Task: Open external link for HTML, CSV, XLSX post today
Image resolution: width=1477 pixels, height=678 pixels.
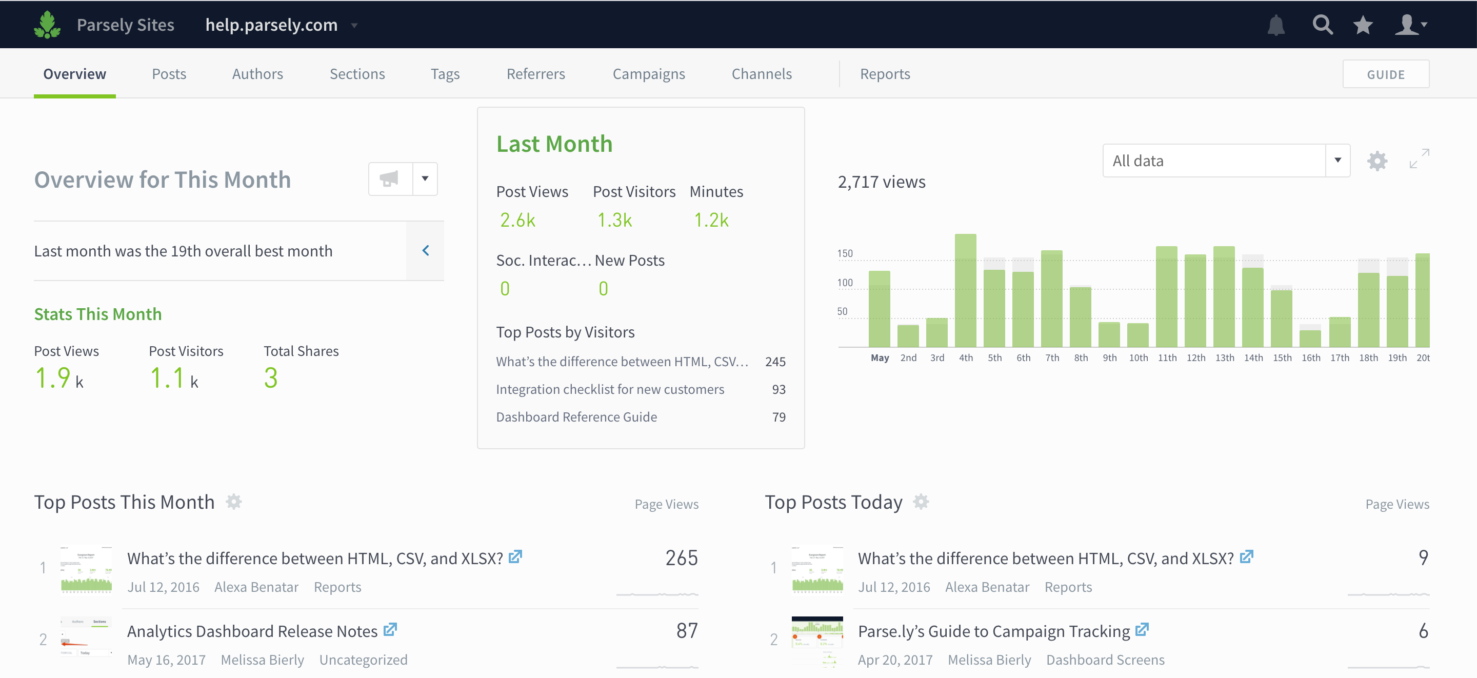Action: [x=1247, y=556]
